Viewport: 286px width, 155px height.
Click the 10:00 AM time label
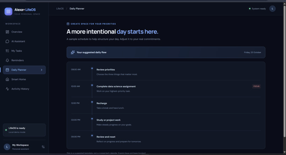click(76, 86)
